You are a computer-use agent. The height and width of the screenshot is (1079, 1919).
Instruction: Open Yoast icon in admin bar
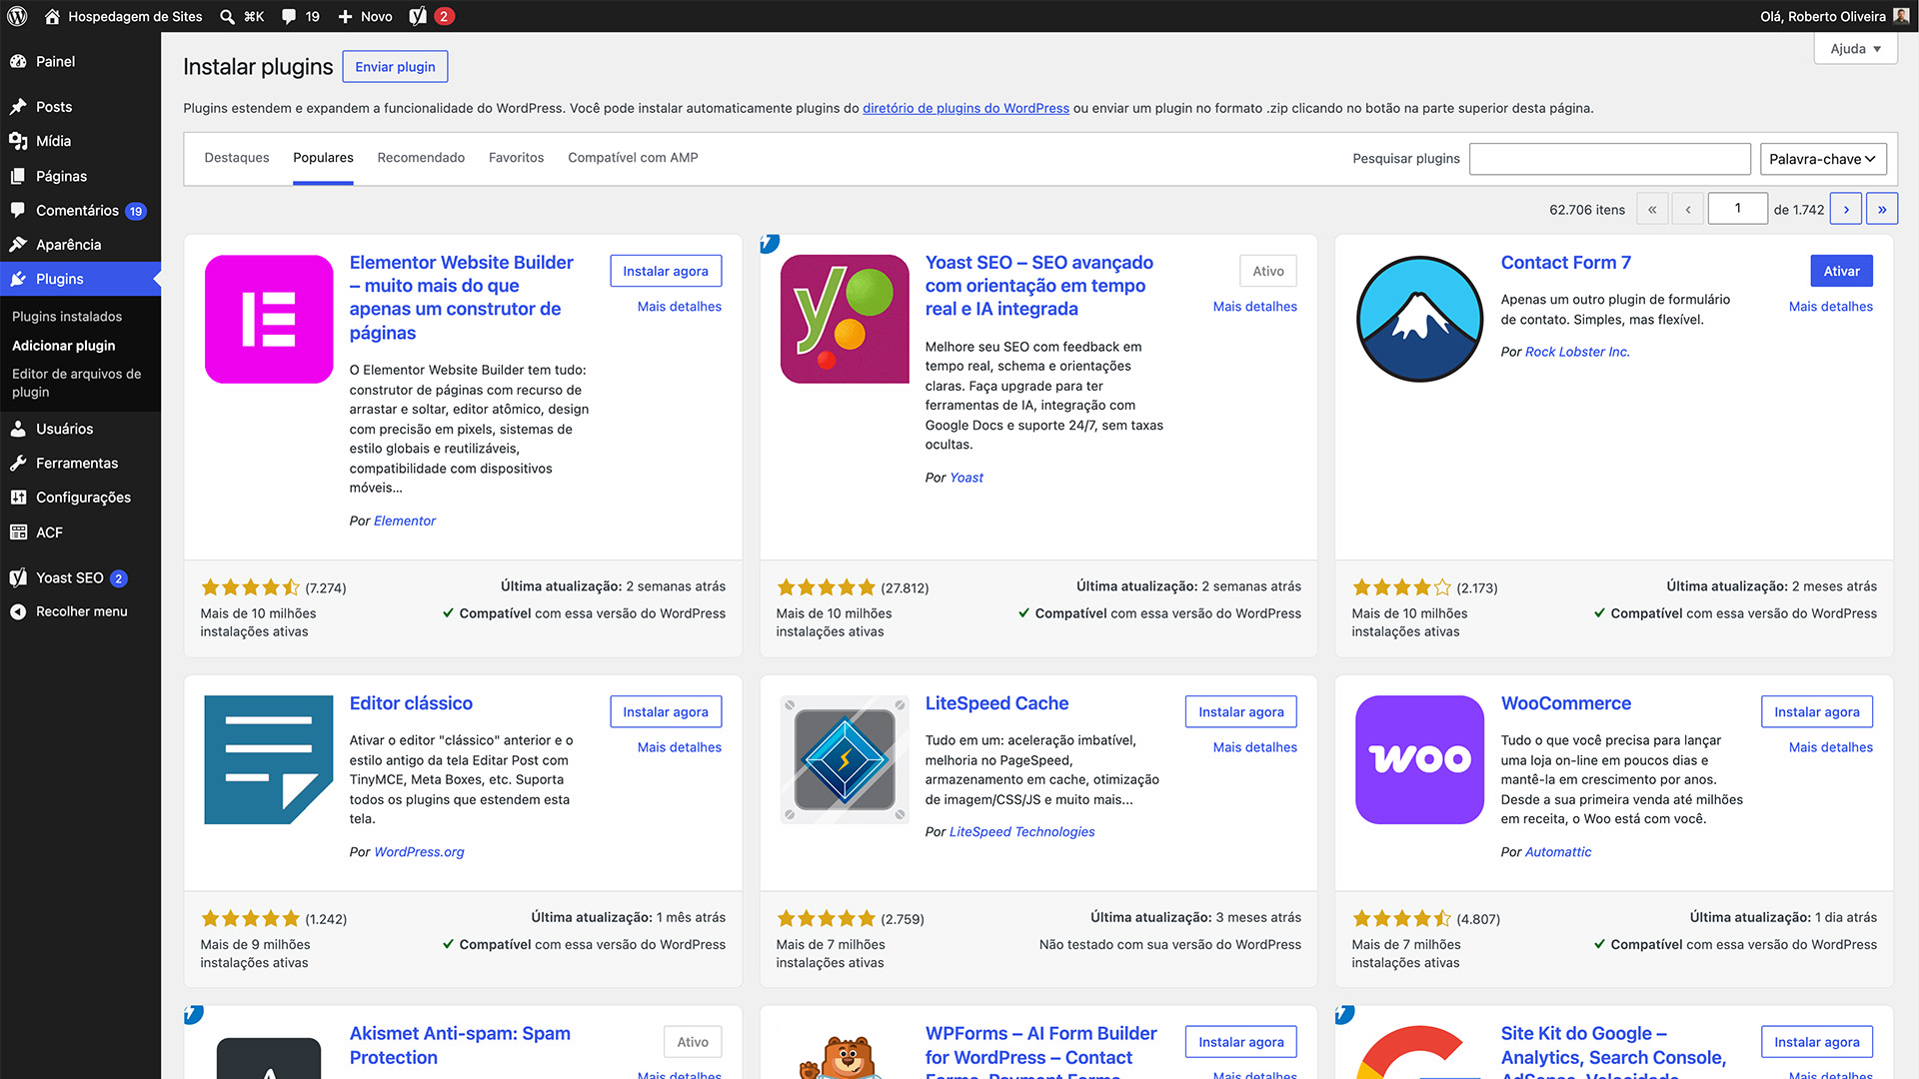(x=418, y=16)
